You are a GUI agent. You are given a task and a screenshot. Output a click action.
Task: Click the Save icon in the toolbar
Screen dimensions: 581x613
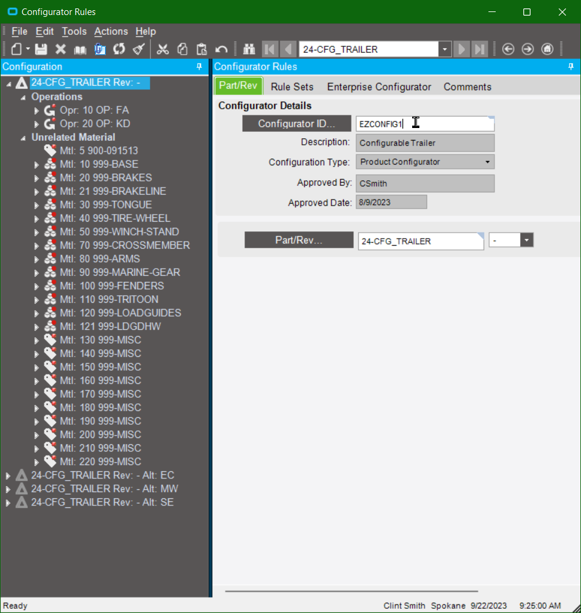pos(41,49)
